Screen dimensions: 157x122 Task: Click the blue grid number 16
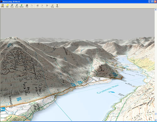19,99
